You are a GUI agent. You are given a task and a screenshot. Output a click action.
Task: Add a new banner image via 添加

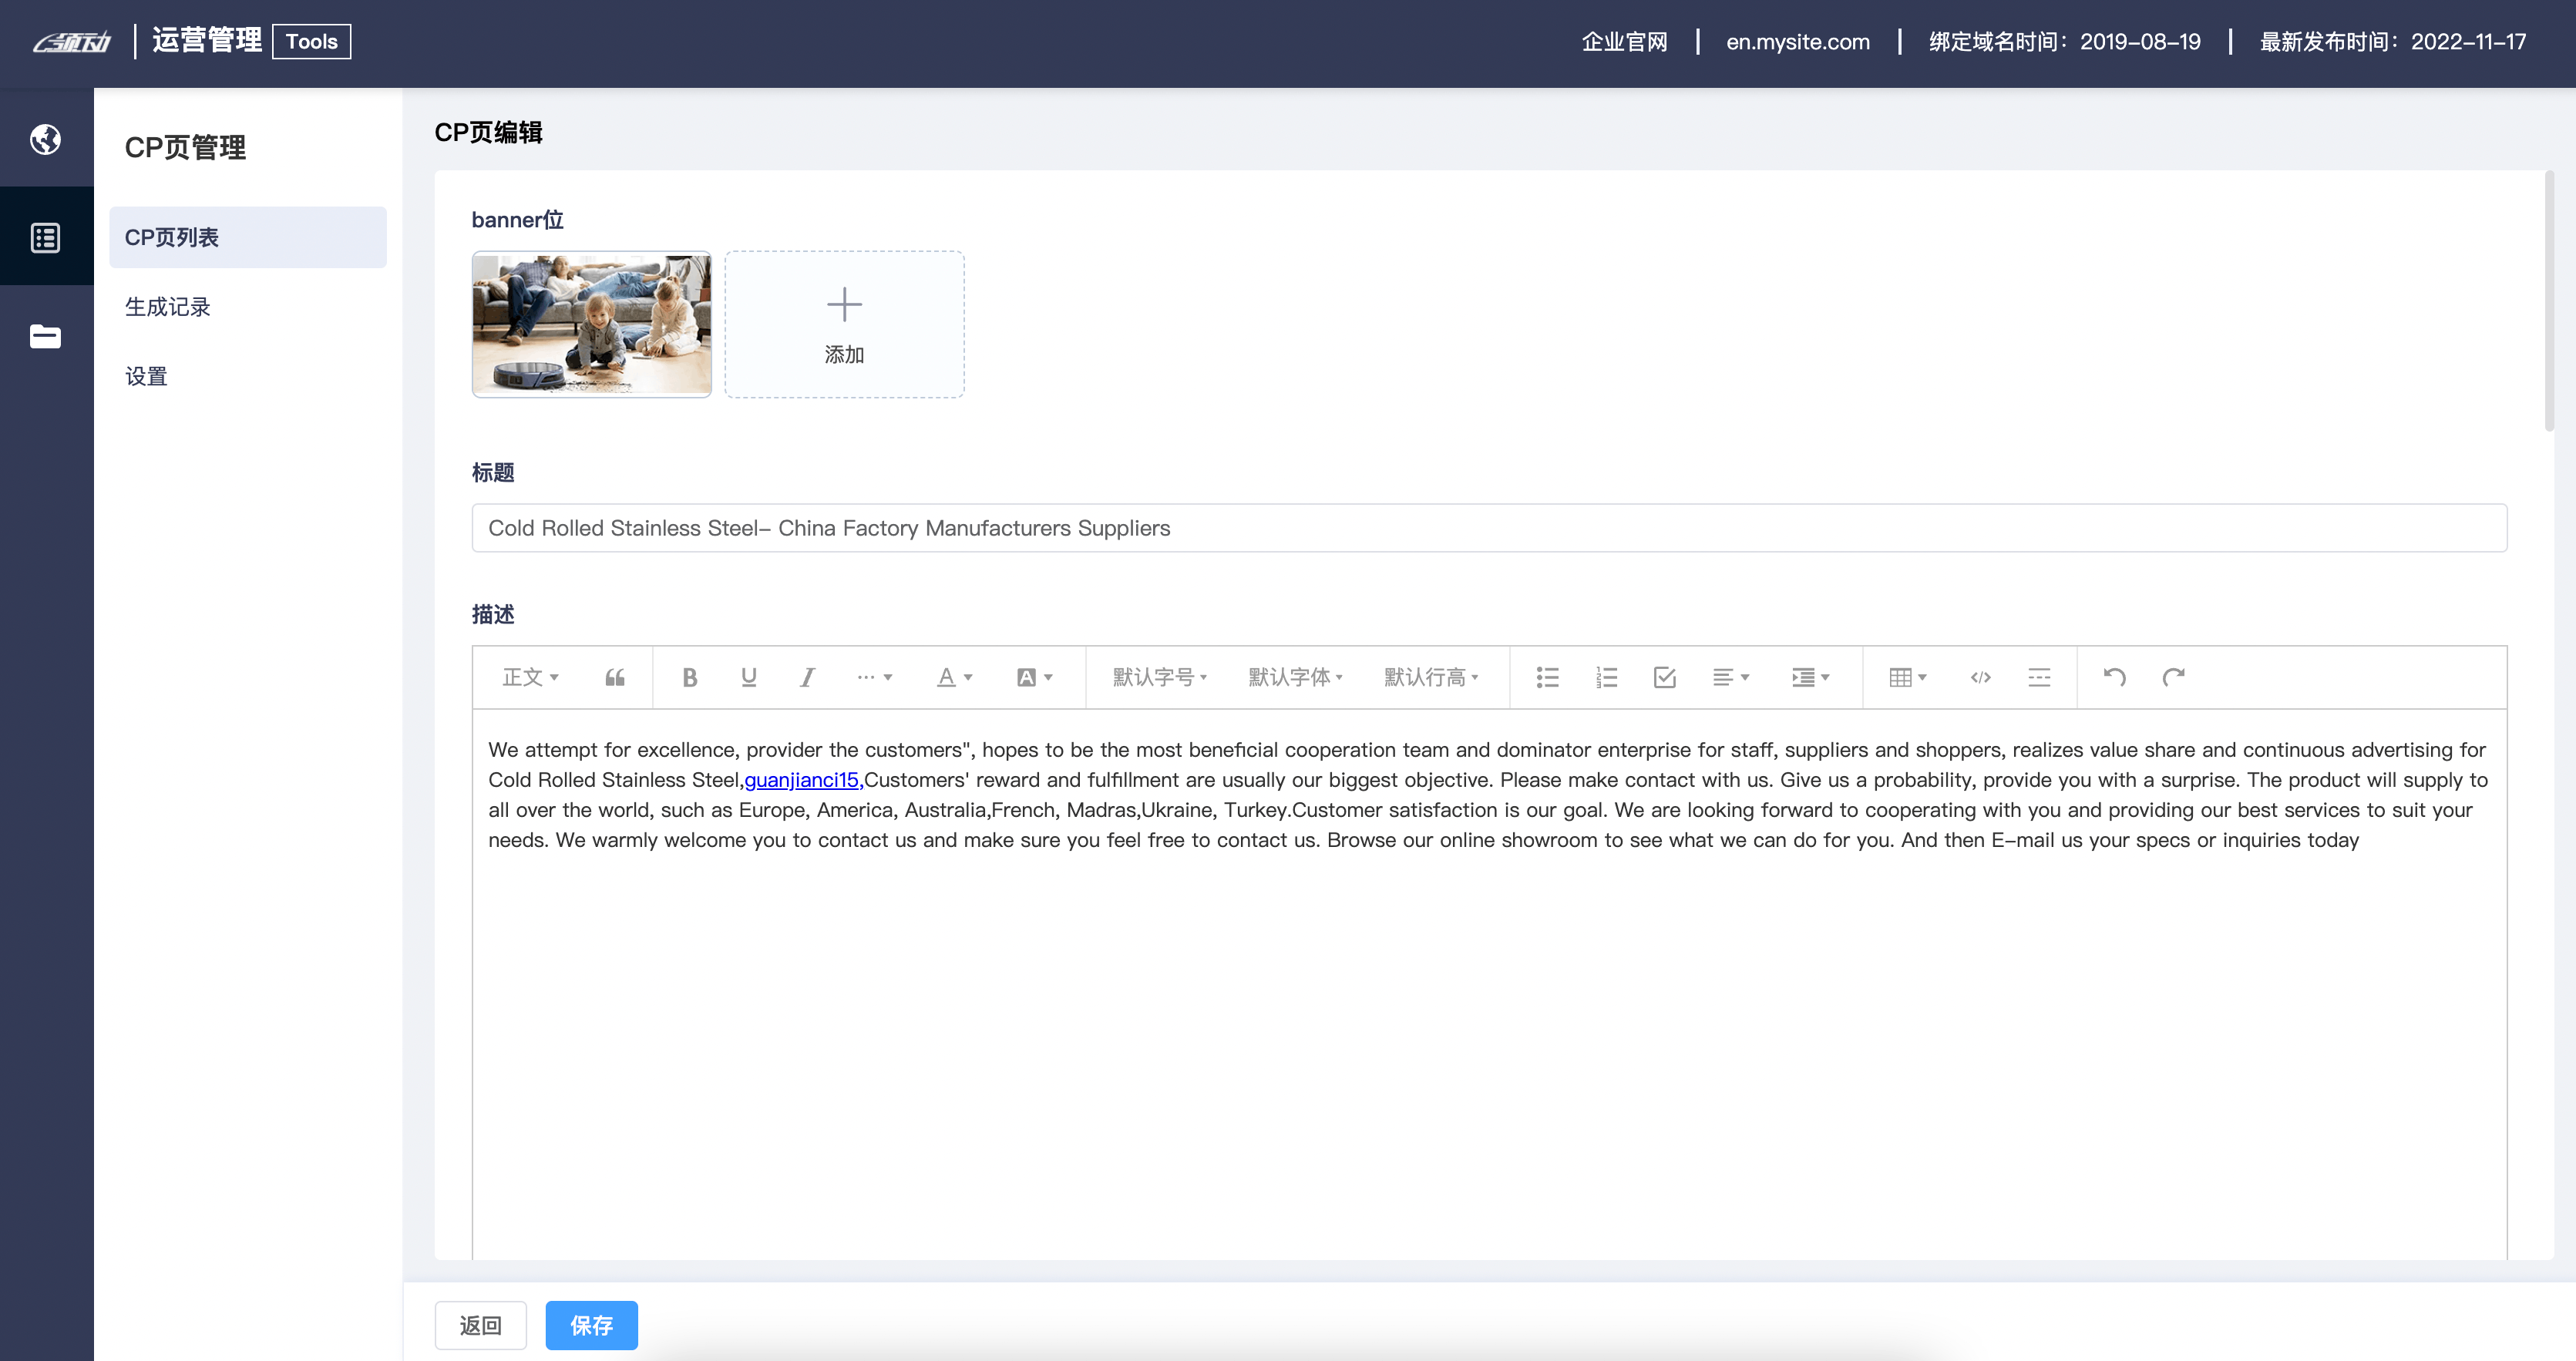pyautogui.click(x=844, y=324)
